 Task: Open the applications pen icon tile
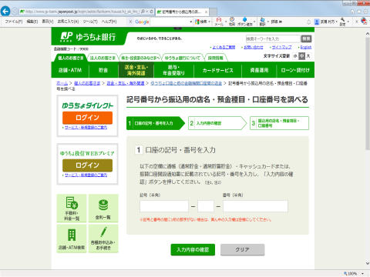tap(103, 239)
